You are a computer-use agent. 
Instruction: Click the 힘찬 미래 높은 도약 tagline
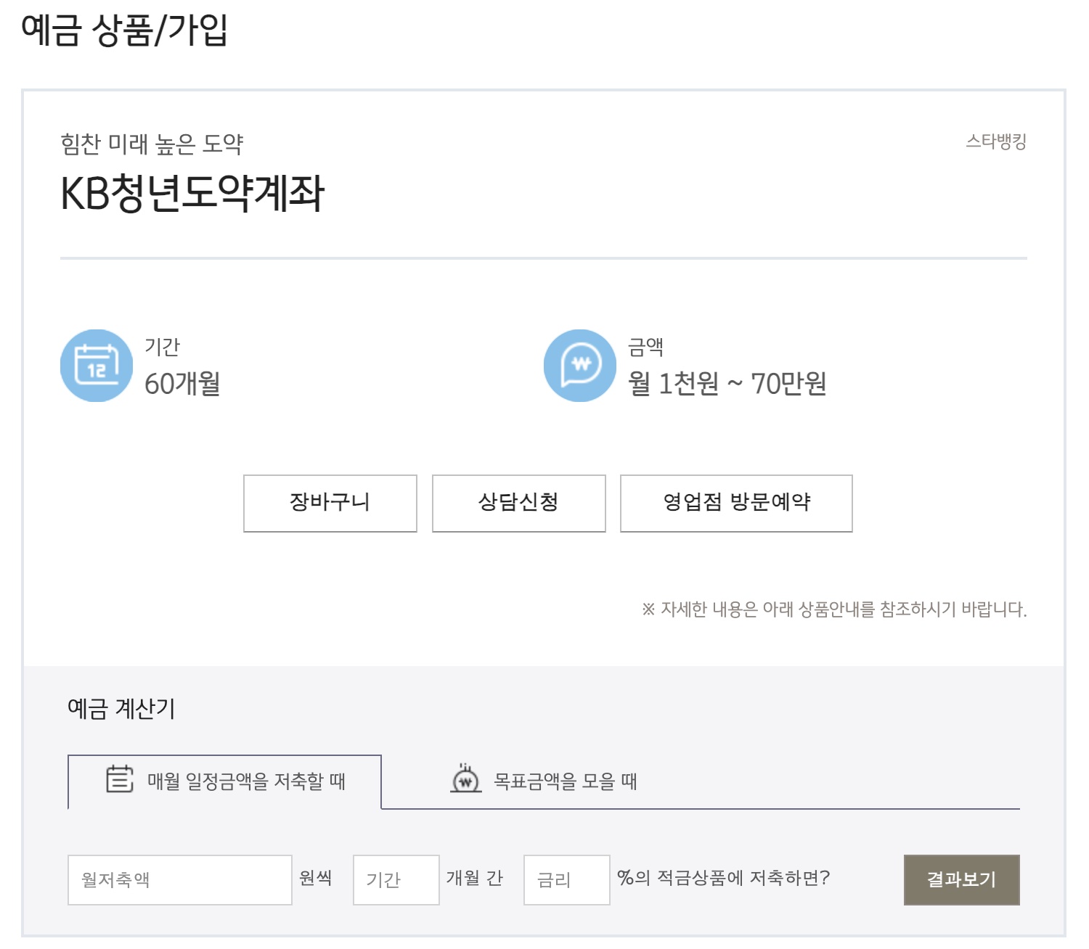pyautogui.click(x=152, y=144)
